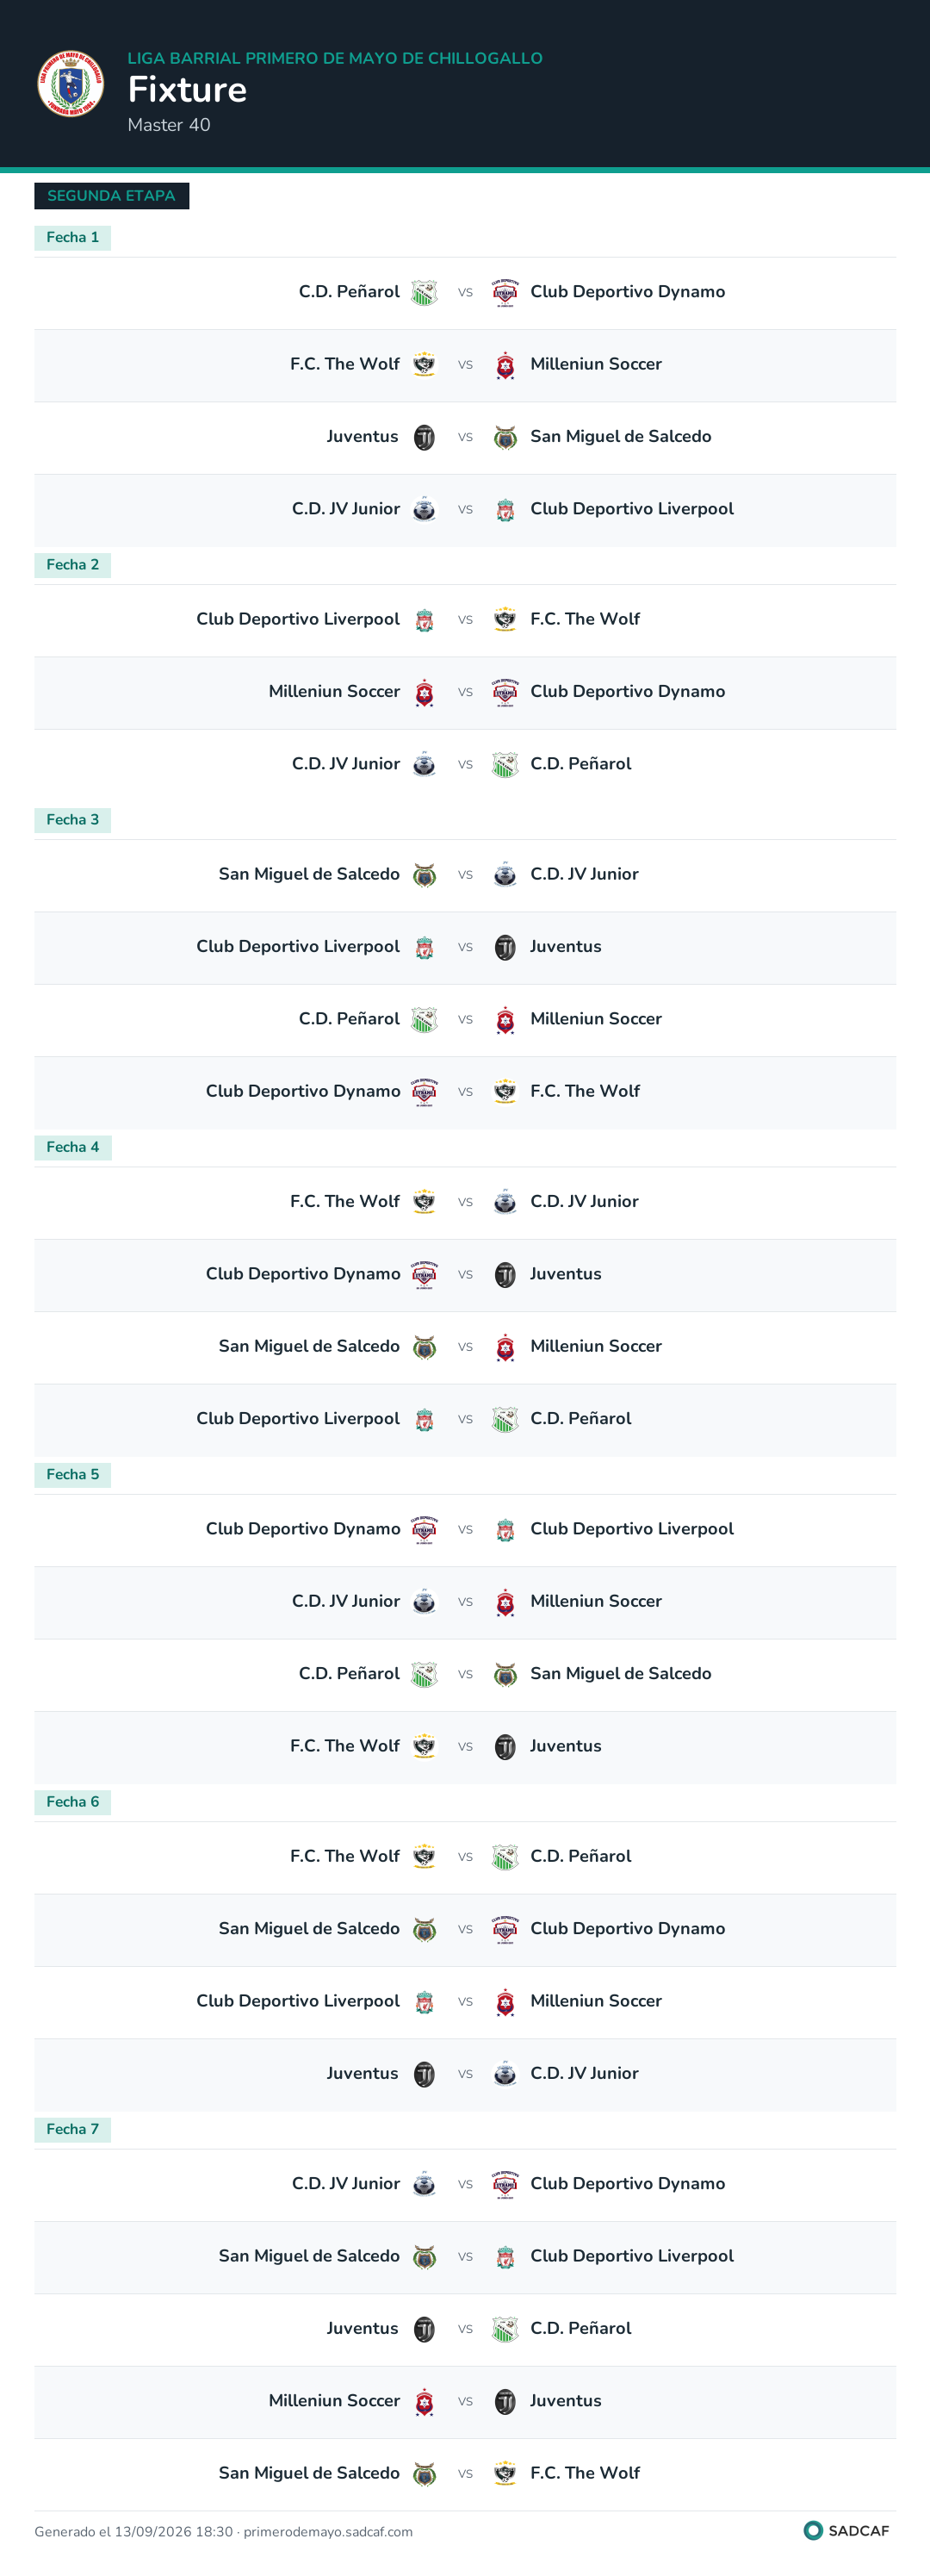930x2576 pixels.
Task: Click Club Deportivo Dynamo crest in Fecha 1
Action: point(505,293)
